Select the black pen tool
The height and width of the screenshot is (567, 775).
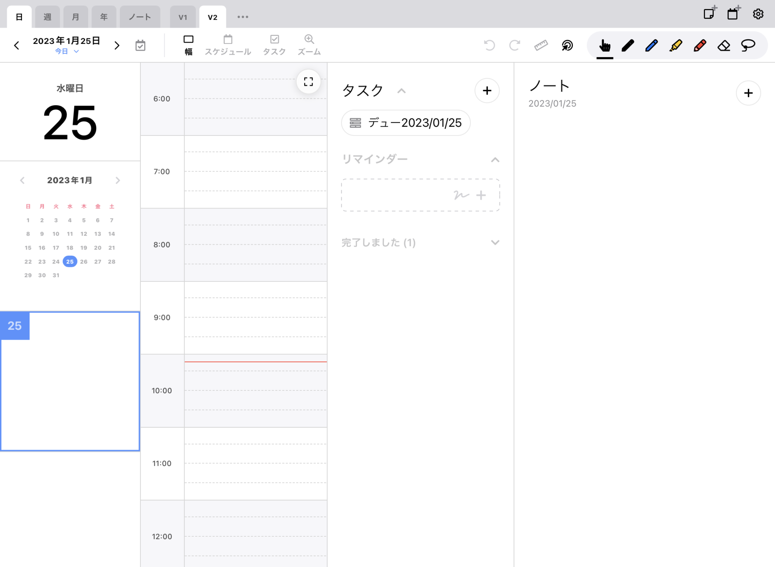tap(628, 45)
